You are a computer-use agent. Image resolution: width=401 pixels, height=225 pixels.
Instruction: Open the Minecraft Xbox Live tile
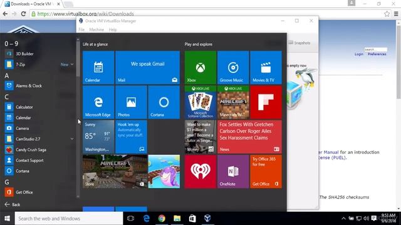point(233,102)
